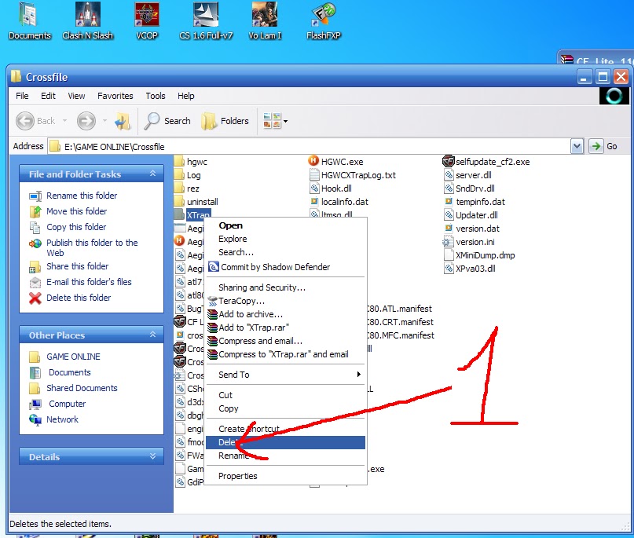Click Rename this folder link
Screen dimensions: 634x538
pos(82,196)
